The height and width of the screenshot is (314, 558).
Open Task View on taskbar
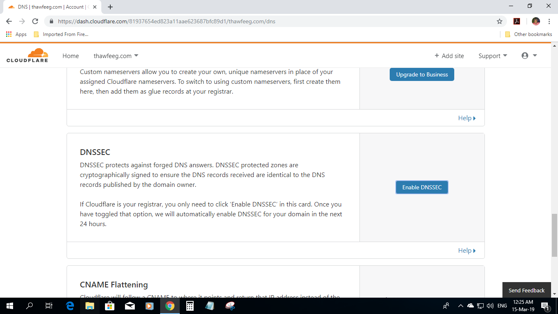tap(49, 306)
